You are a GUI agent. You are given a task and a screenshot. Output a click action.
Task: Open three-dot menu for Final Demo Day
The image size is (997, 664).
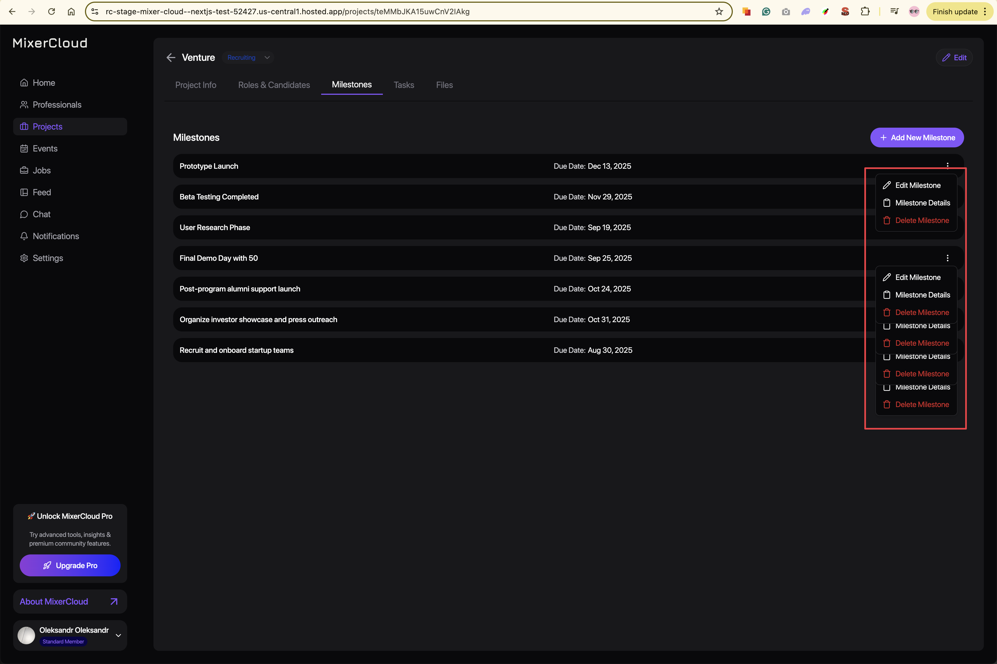click(x=947, y=258)
